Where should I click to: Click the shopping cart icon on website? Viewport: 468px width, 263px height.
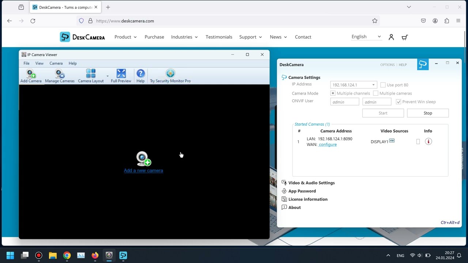405,37
